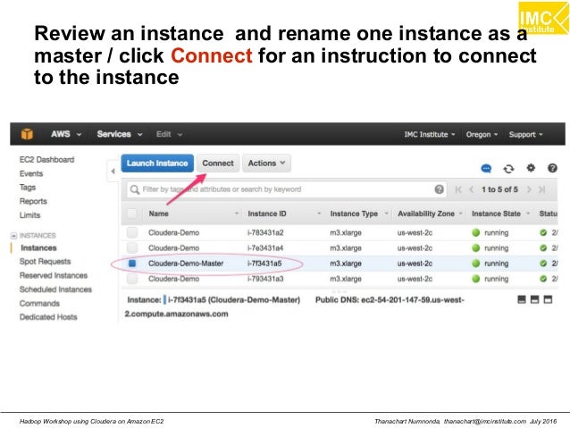Toggle the select-all instances checkbox
The width and height of the screenshot is (570, 428).
tap(132, 214)
